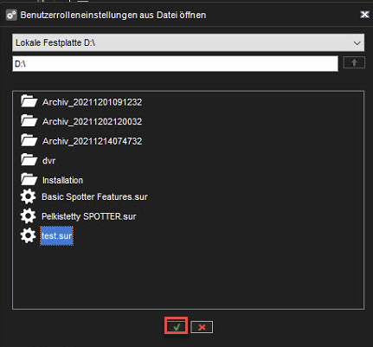
Task: Click gear icon beside test.sur
Action: (x=28, y=235)
